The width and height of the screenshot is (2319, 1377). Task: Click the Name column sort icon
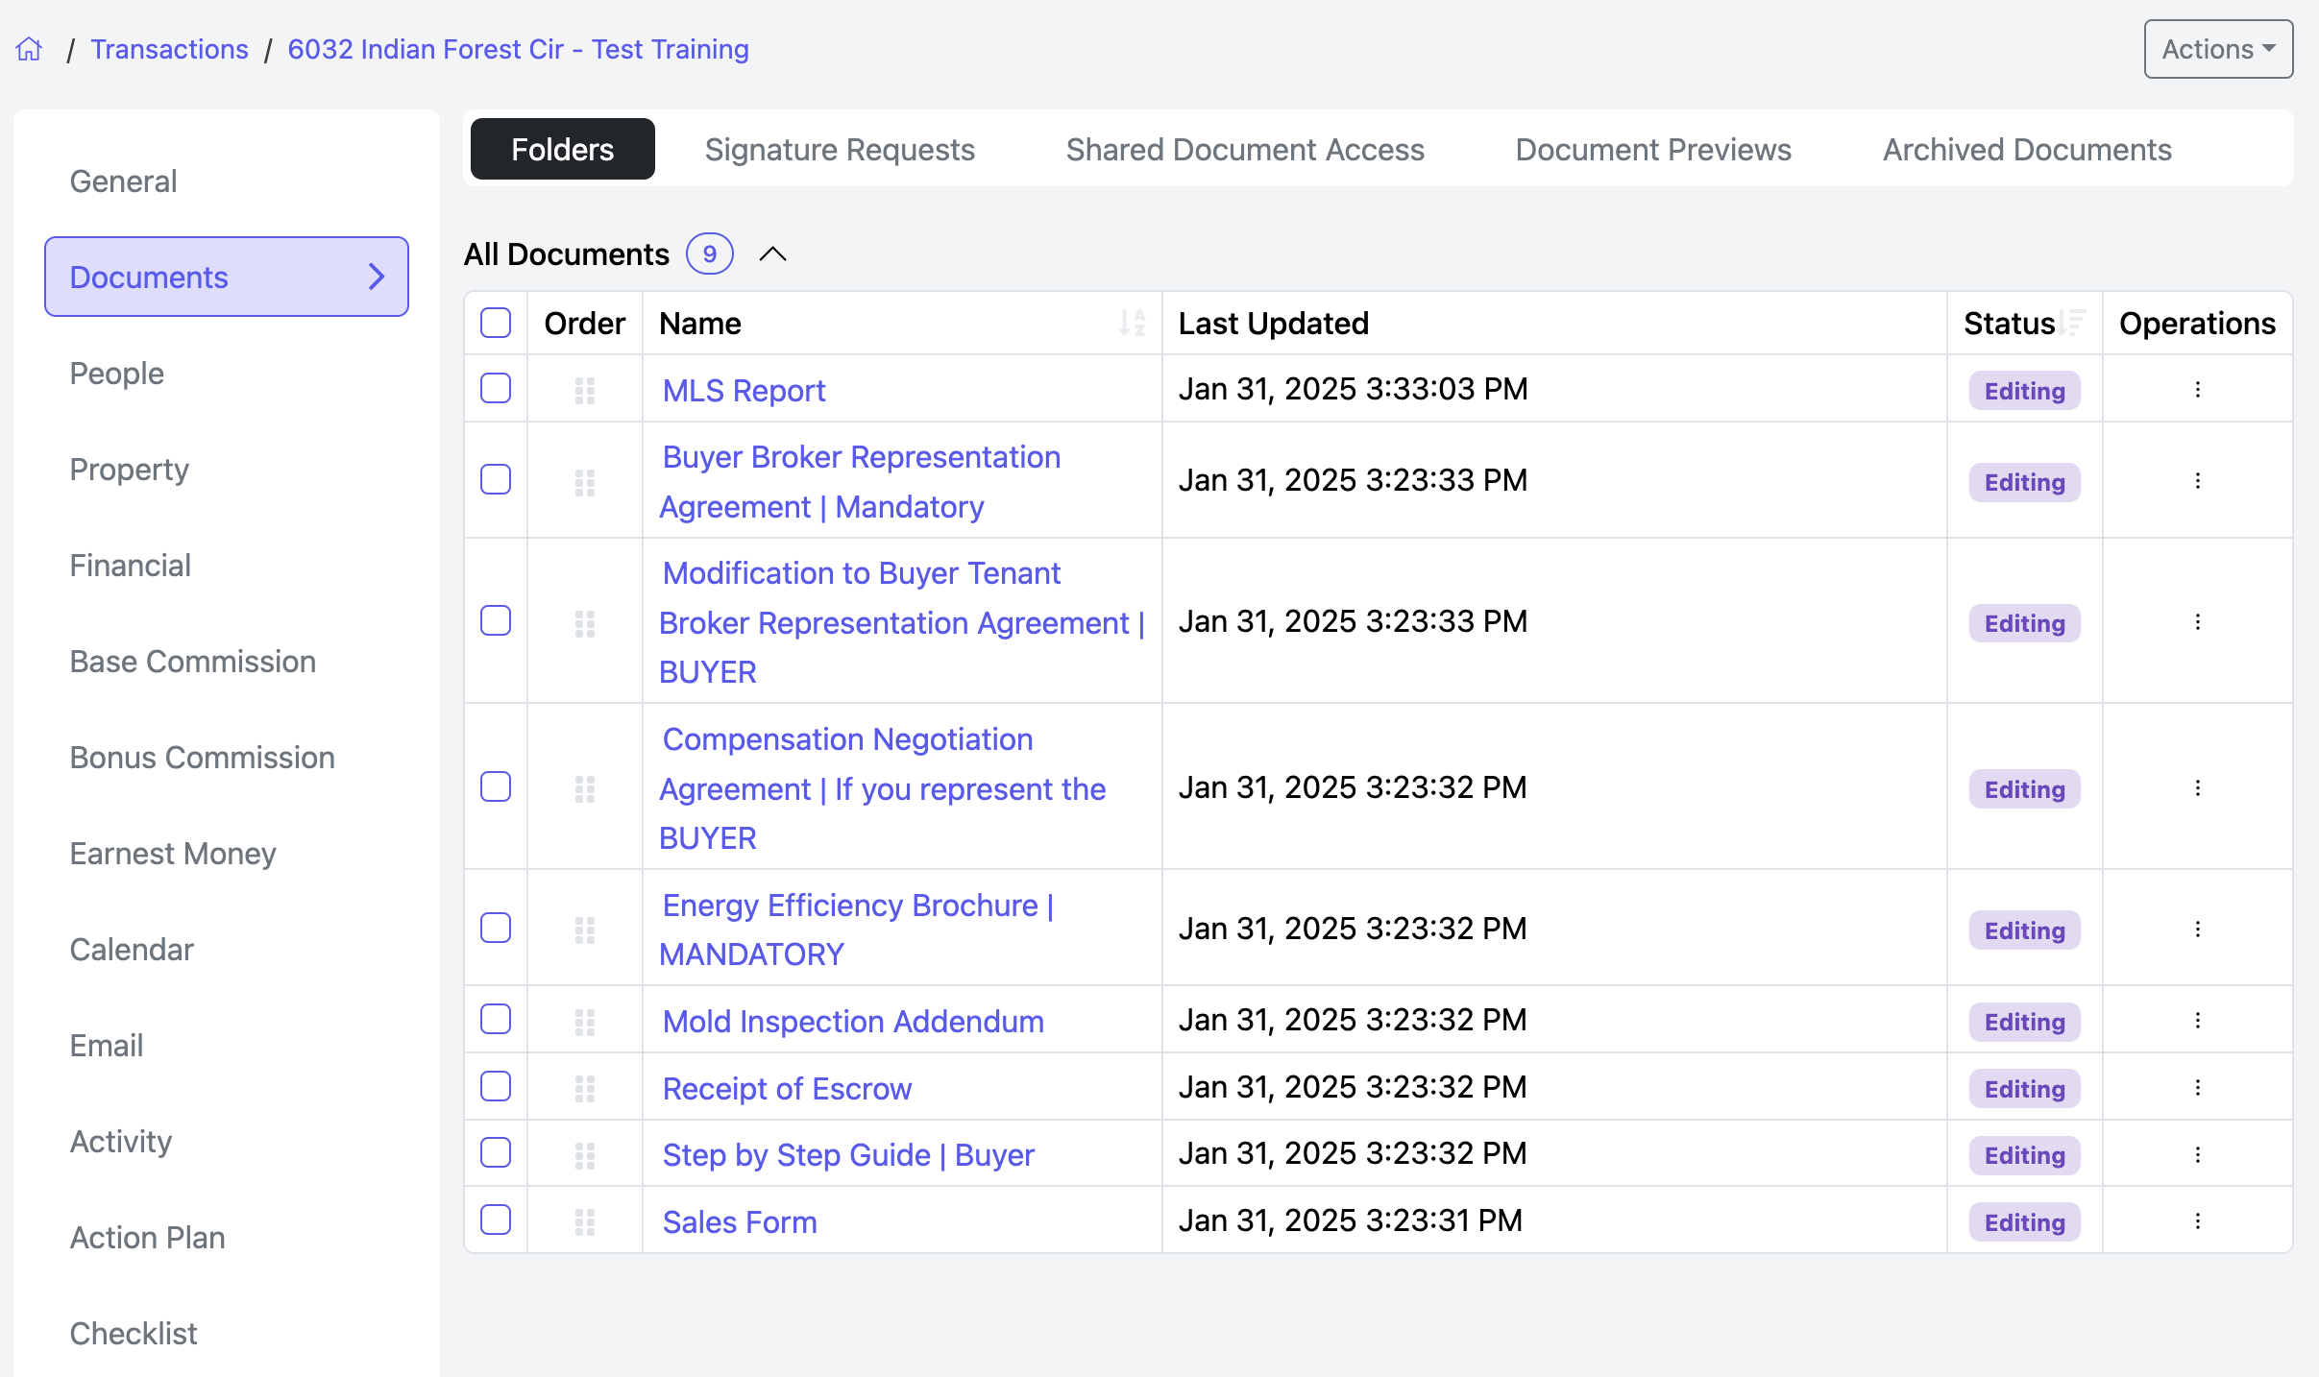[x=1133, y=323]
